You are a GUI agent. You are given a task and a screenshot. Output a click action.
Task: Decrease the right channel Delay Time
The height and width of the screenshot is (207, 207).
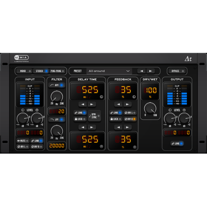pyautogui.click(x=83, y=127)
